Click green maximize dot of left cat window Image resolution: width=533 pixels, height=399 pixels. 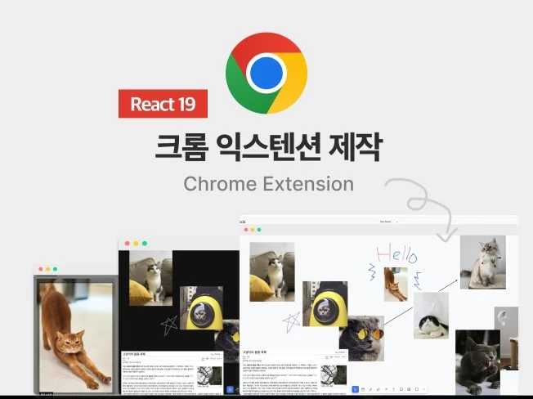click(x=55, y=269)
